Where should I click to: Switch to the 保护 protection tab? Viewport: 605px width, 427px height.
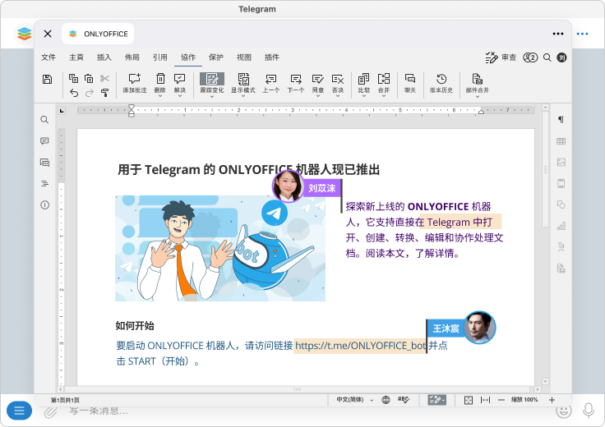[215, 57]
